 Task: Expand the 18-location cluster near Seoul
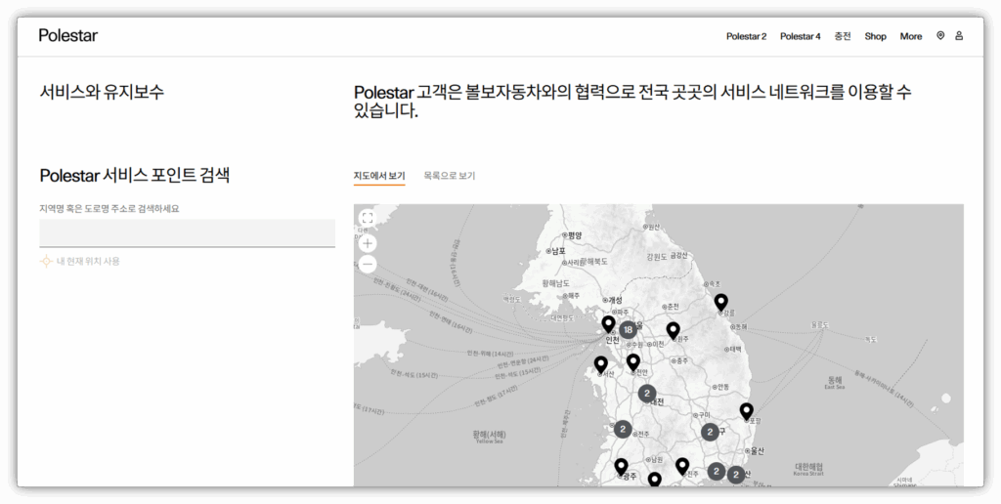click(x=628, y=330)
